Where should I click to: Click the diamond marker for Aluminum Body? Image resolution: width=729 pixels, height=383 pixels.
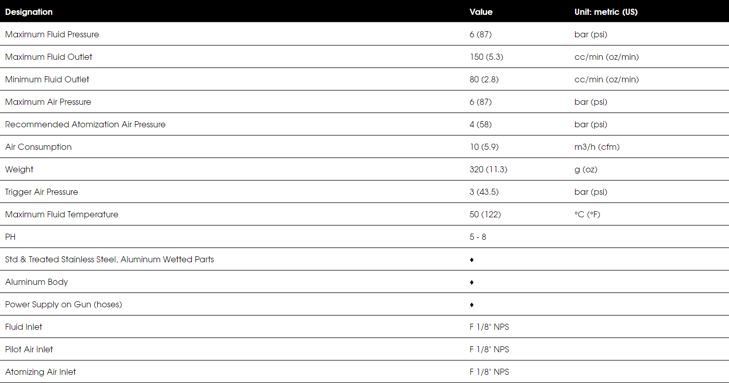click(x=472, y=282)
